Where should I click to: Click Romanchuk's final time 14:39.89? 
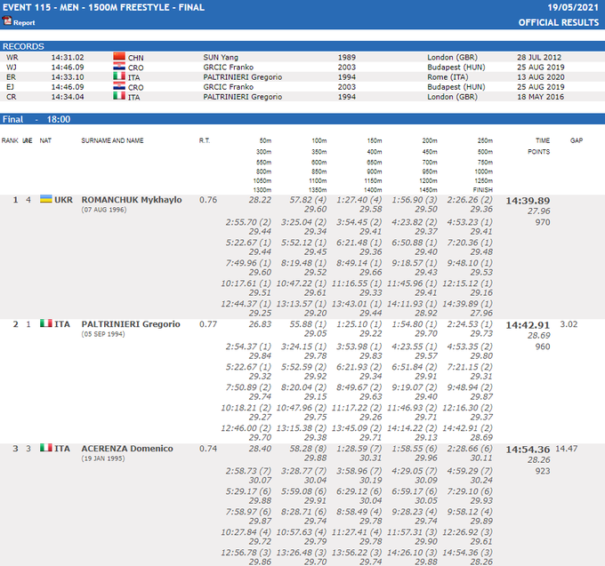pyautogui.click(x=528, y=201)
